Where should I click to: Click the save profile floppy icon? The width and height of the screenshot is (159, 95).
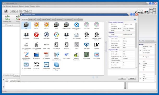click(135, 19)
